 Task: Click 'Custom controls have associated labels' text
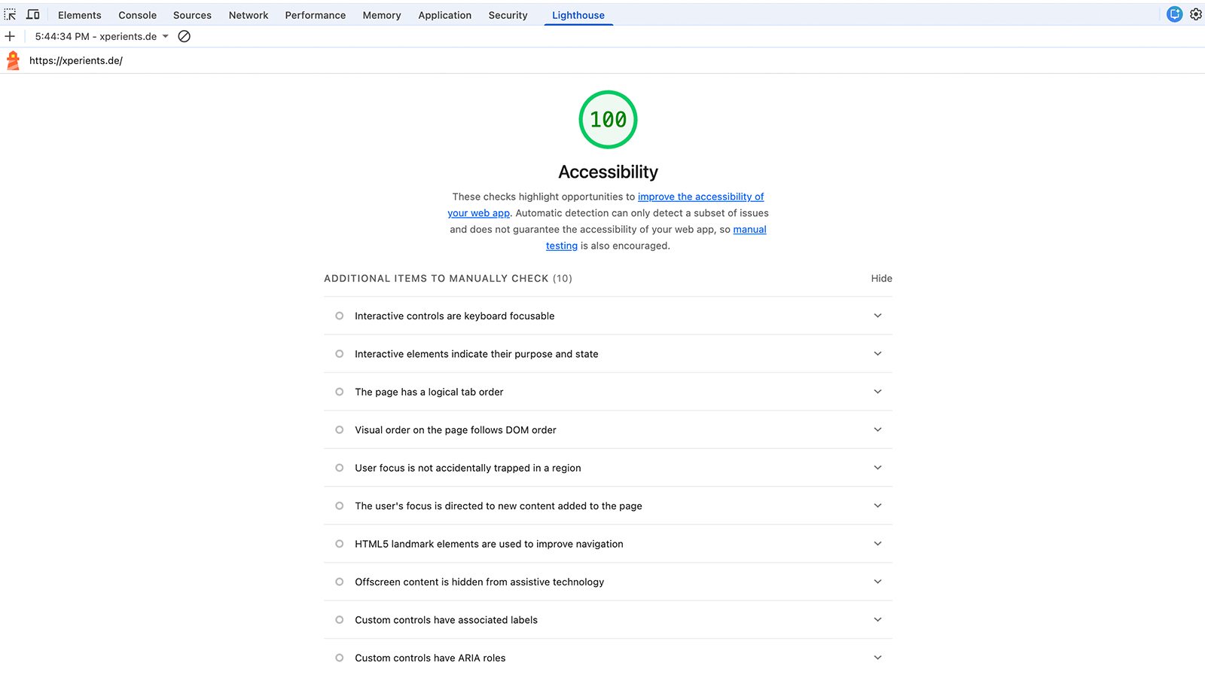pos(447,620)
